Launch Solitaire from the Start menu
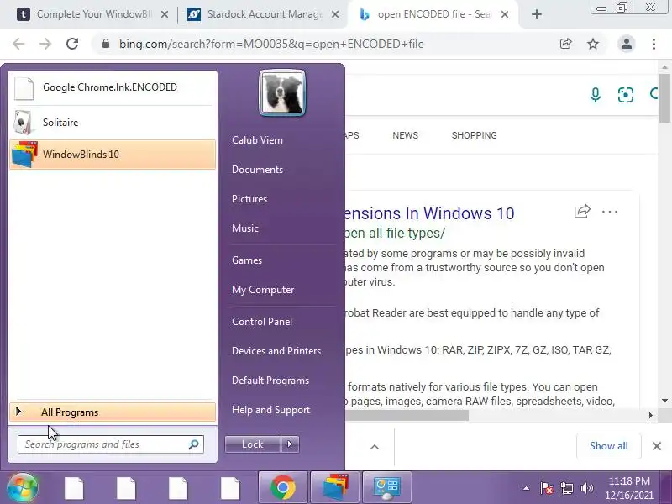Image resolution: width=672 pixels, height=504 pixels. [x=113, y=123]
